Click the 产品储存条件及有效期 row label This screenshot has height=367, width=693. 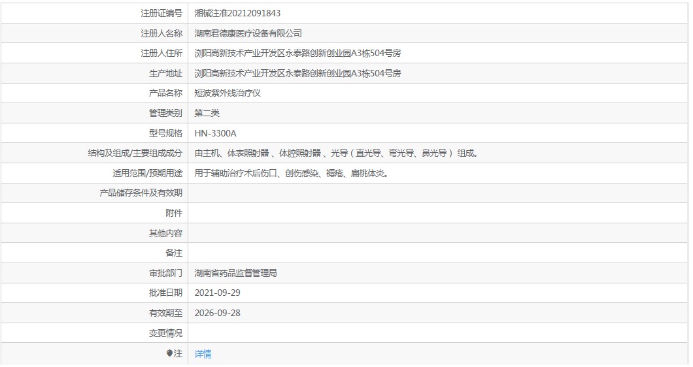click(x=141, y=193)
